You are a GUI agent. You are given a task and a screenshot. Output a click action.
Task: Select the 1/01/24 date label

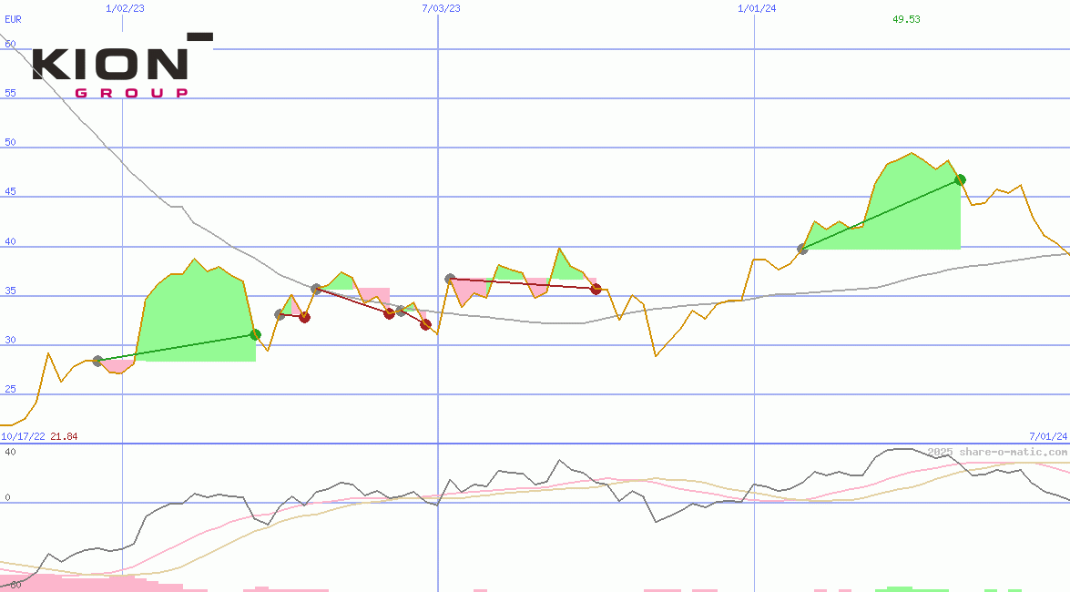point(757,8)
